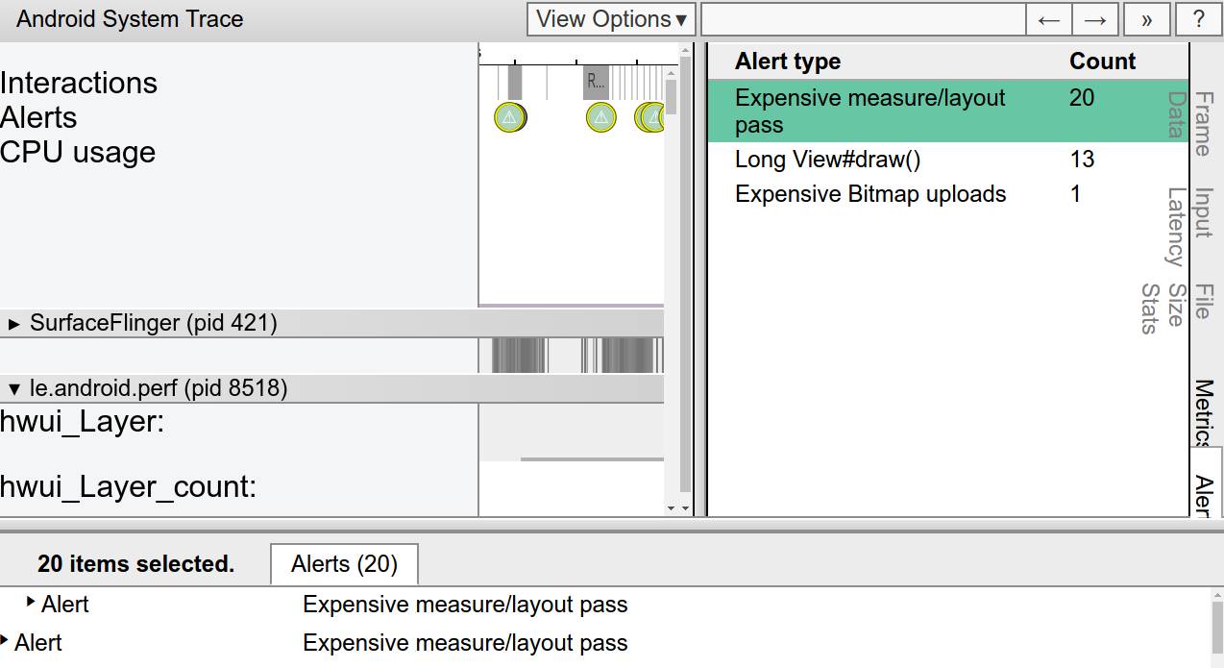Viewport: 1224px width, 668px height.
Task: Click the search input field in toolbar
Action: [x=863, y=19]
